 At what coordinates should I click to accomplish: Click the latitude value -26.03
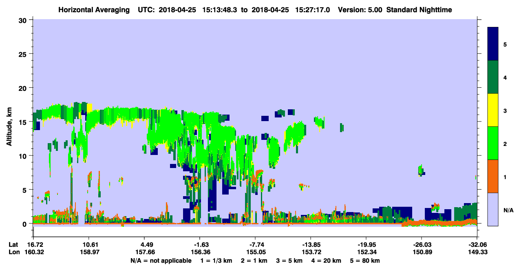422,245
